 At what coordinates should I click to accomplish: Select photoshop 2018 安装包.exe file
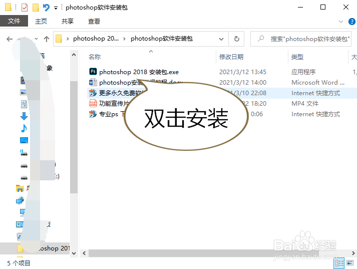139,72
